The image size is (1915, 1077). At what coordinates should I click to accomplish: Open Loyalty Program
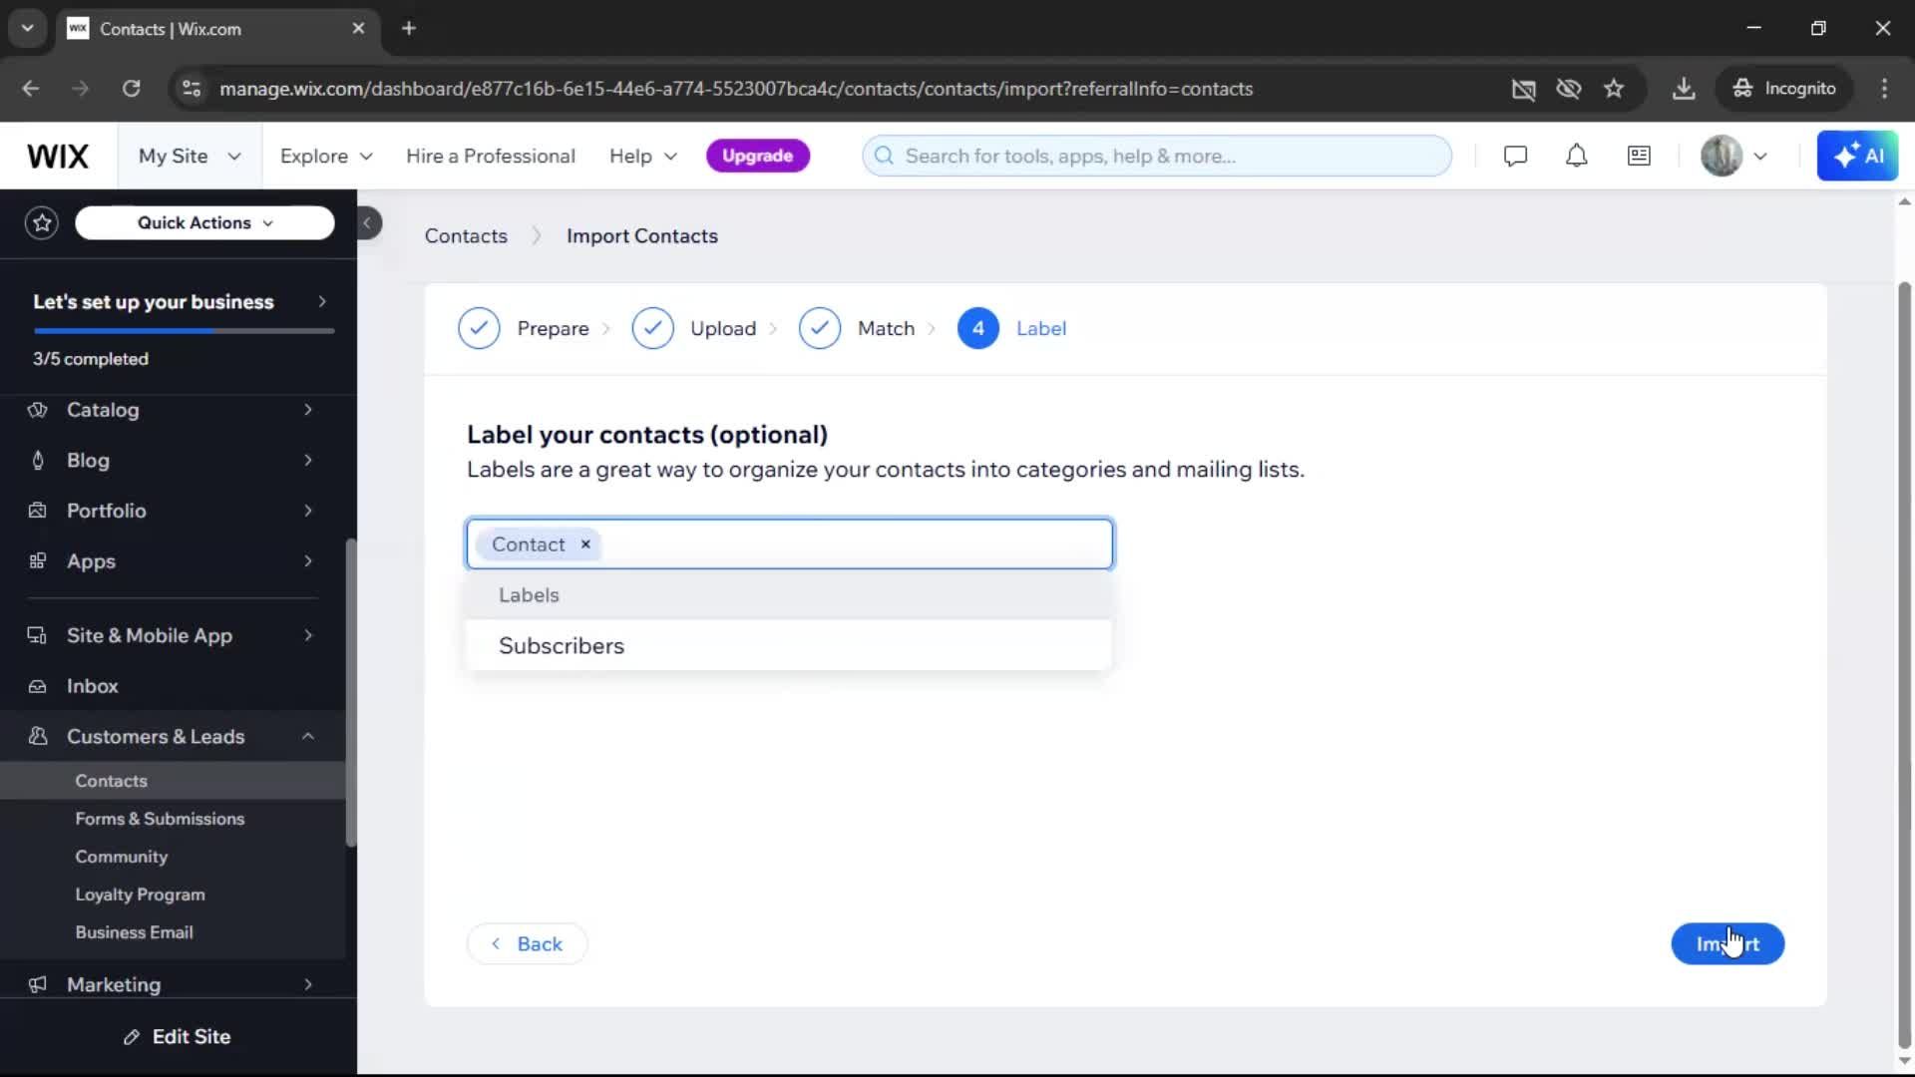[140, 895]
